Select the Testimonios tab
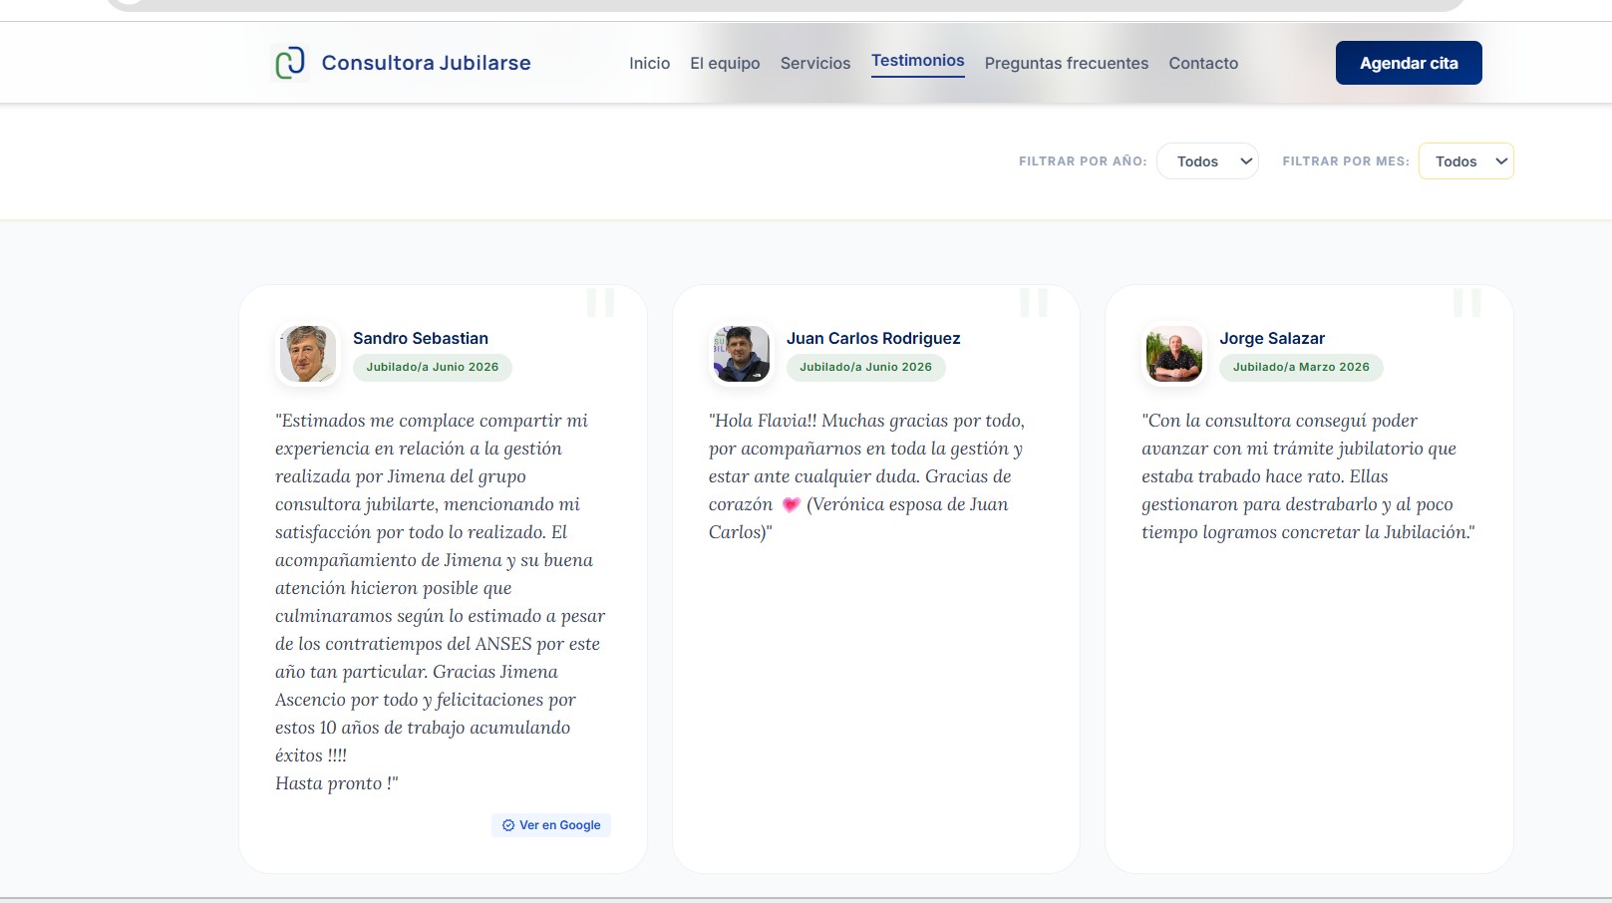The width and height of the screenshot is (1612, 903). [x=918, y=61]
